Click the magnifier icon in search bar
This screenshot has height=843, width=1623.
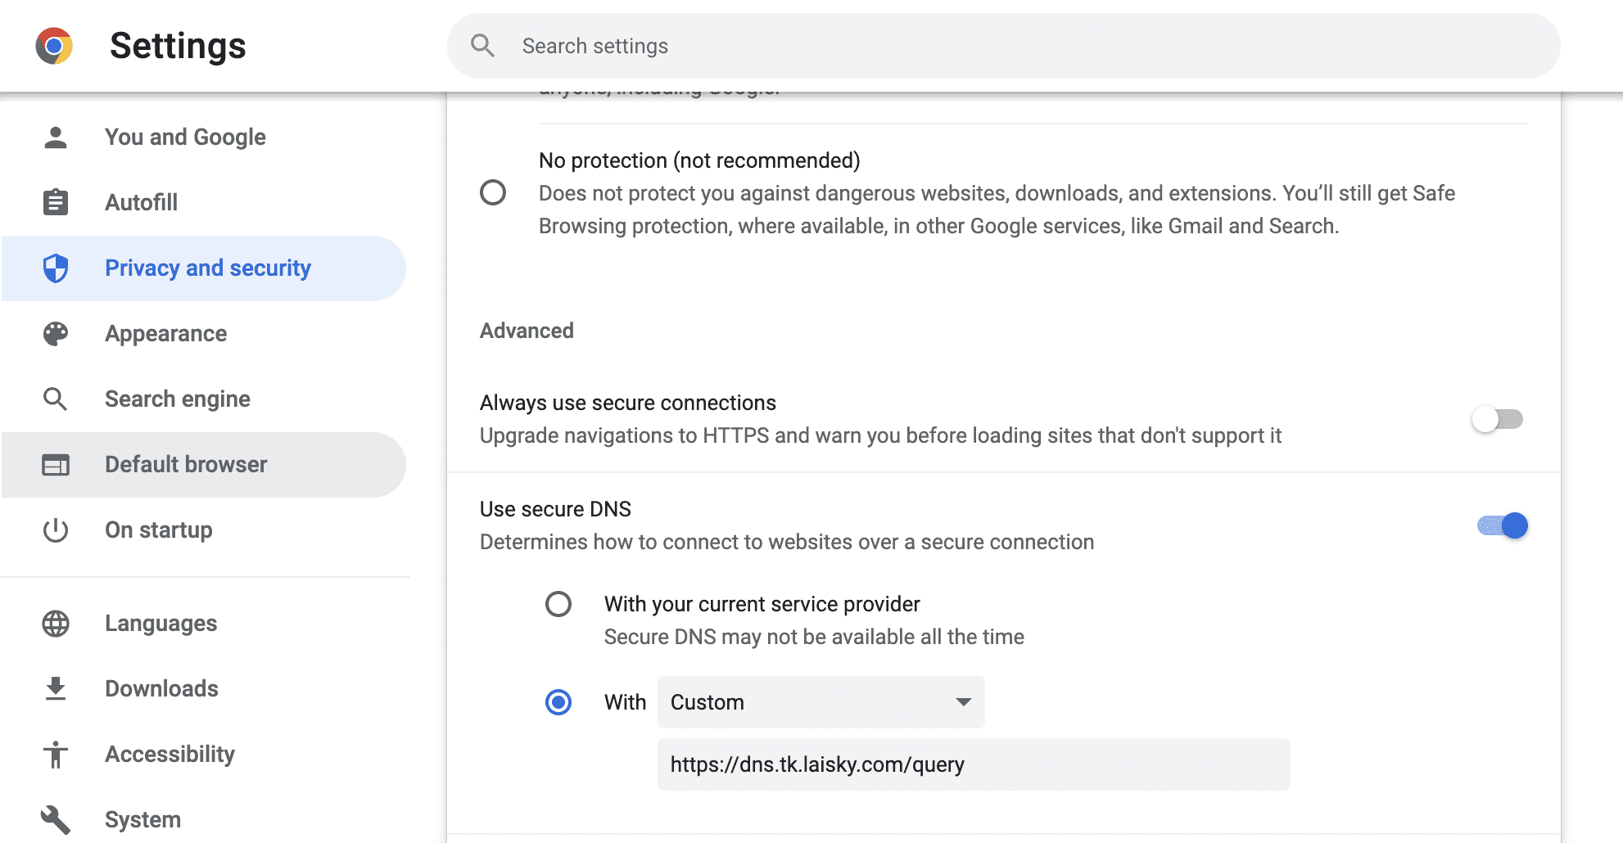482,46
